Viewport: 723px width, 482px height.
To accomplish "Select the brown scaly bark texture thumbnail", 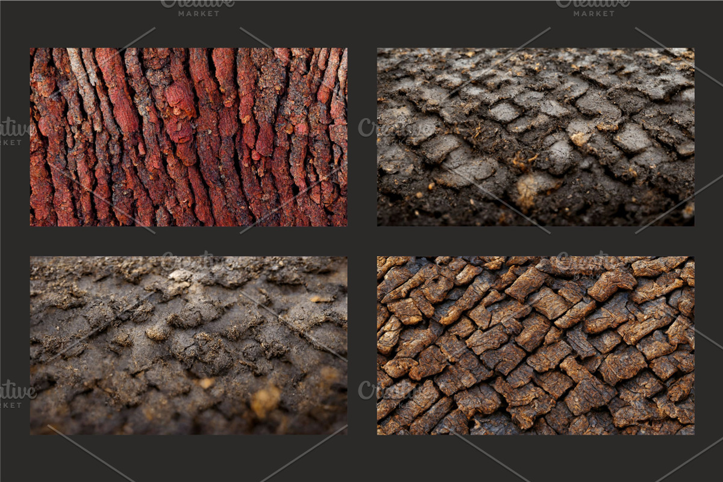I will point(535,345).
